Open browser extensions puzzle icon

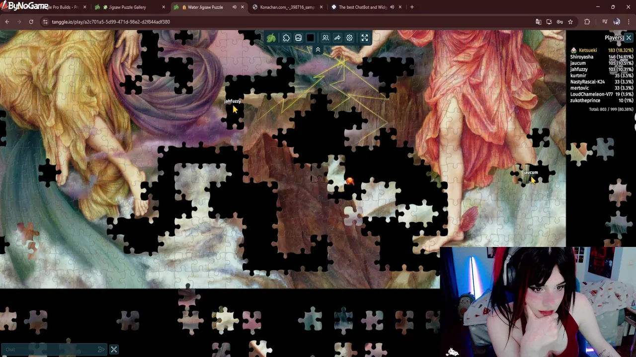coord(587,22)
